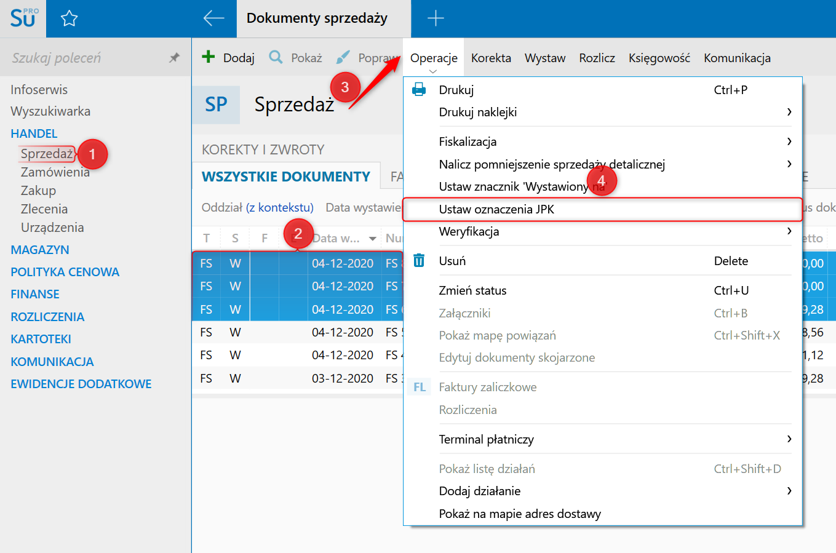Expand the Fiskalizacja submenu arrow

pos(789,141)
